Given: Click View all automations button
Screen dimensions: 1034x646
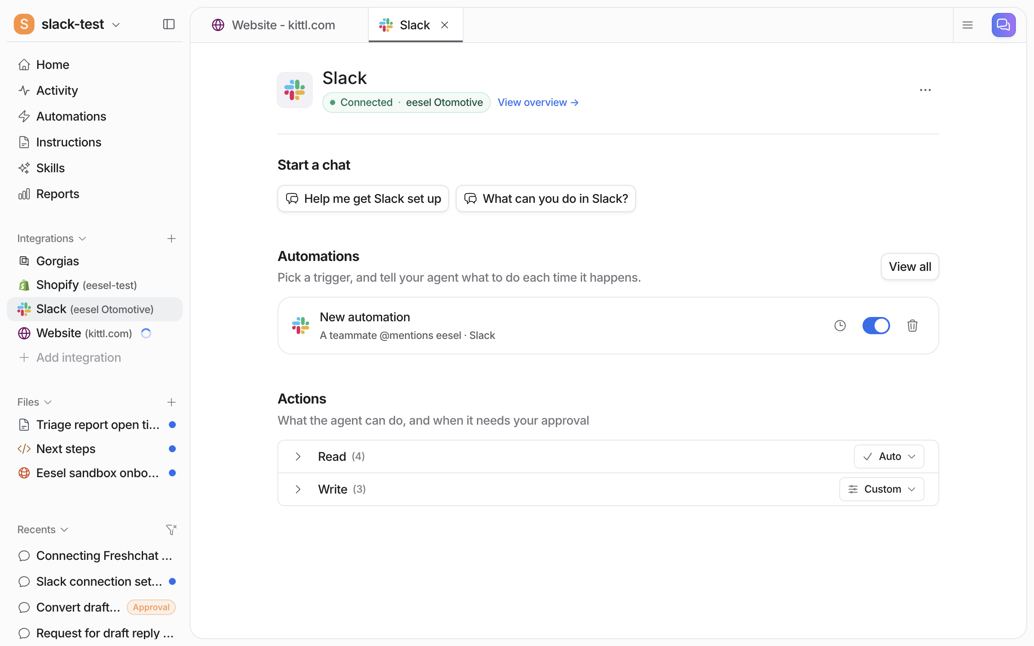Looking at the screenshot, I should [x=910, y=267].
